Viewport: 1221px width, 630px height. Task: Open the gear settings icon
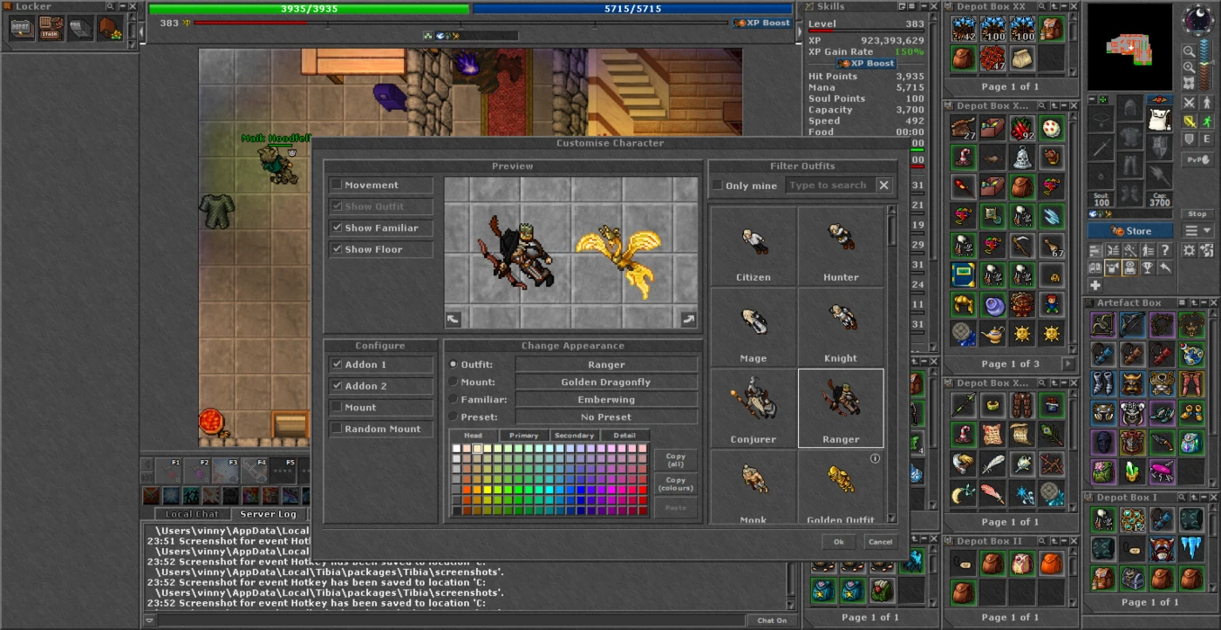[1189, 250]
